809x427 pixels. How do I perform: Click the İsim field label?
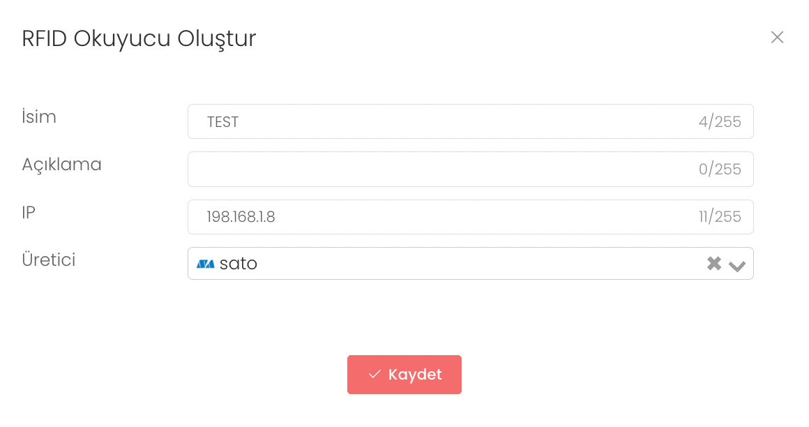39,117
